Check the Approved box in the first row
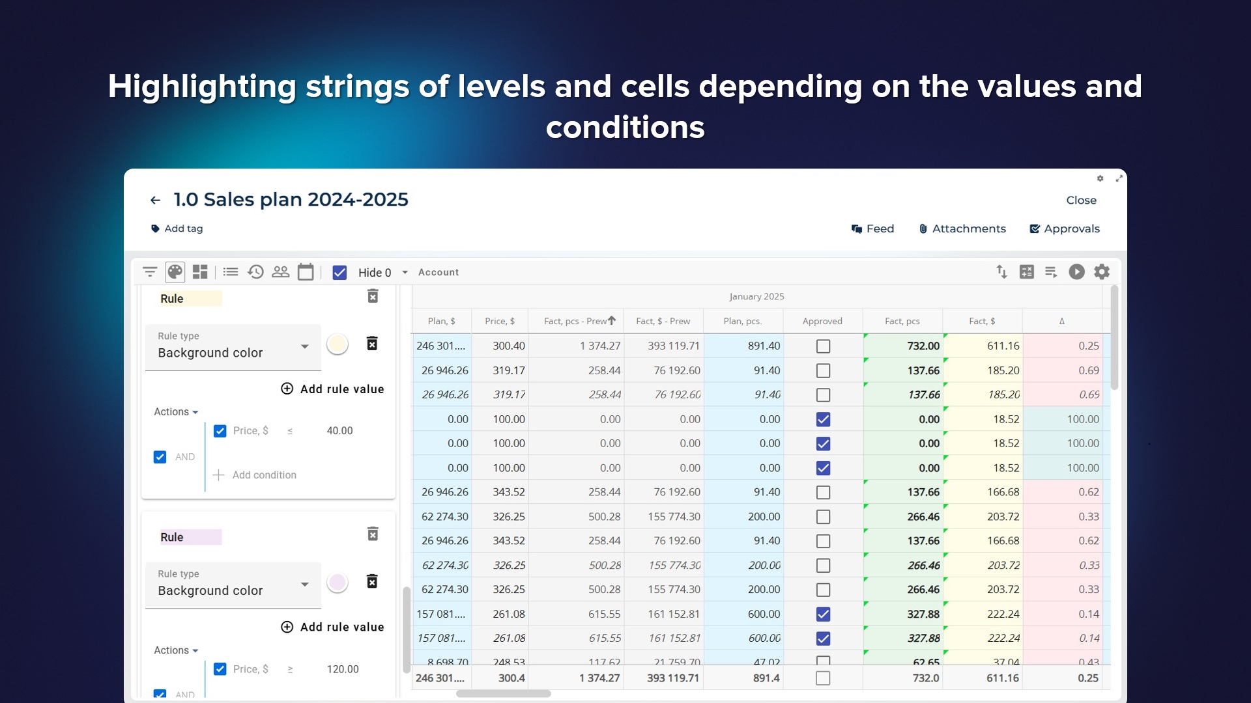Image resolution: width=1251 pixels, height=703 pixels. (823, 346)
